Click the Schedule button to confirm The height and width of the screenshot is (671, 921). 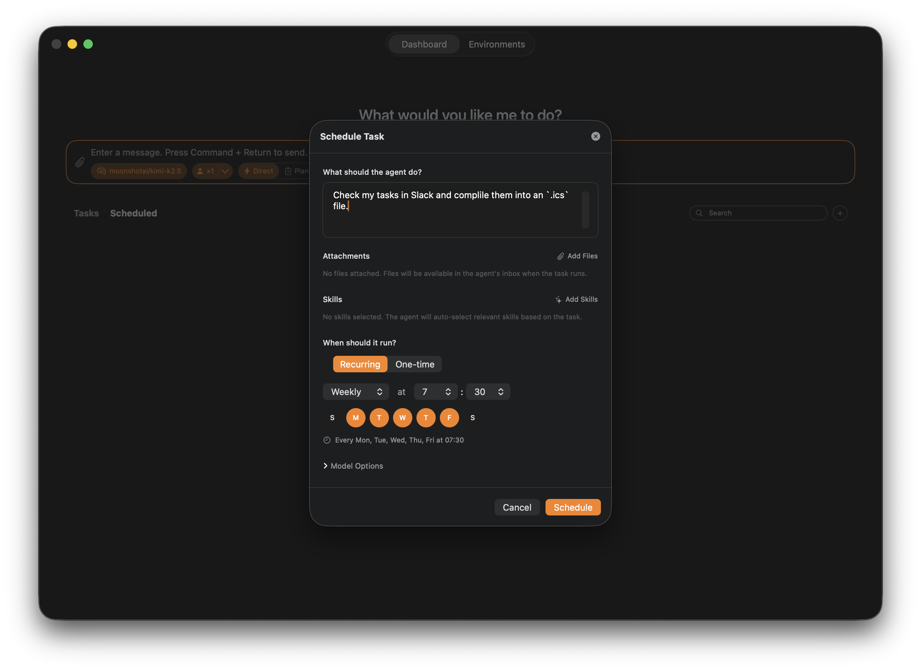(573, 507)
